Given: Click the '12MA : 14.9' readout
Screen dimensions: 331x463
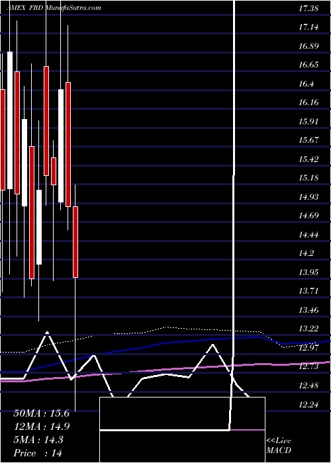Looking at the screenshot, I should pos(41,427).
